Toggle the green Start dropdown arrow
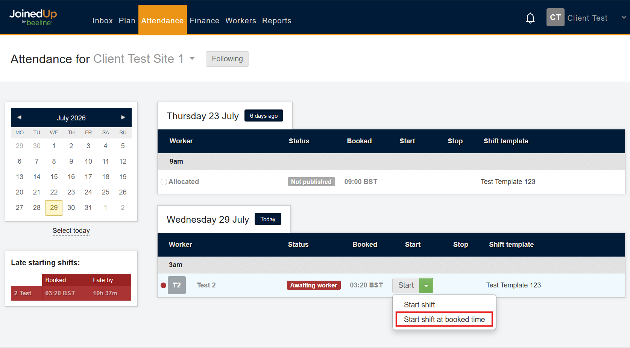 click(x=426, y=286)
